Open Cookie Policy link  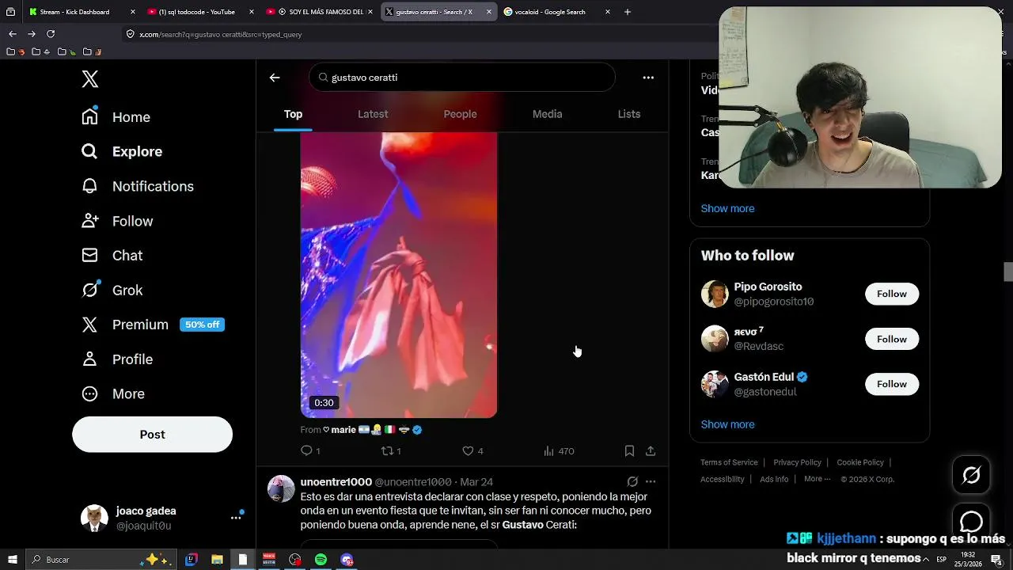tap(860, 462)
